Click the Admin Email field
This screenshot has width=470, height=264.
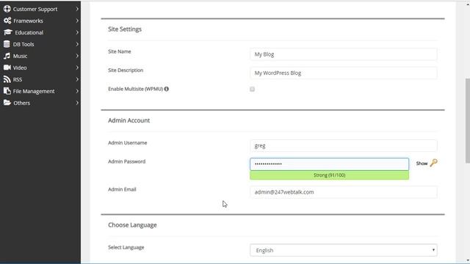coord(344,192)
